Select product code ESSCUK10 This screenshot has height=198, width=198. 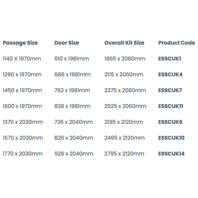tap(171, 138)
